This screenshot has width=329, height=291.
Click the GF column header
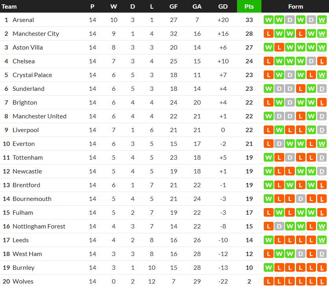[x=173, y=6]
